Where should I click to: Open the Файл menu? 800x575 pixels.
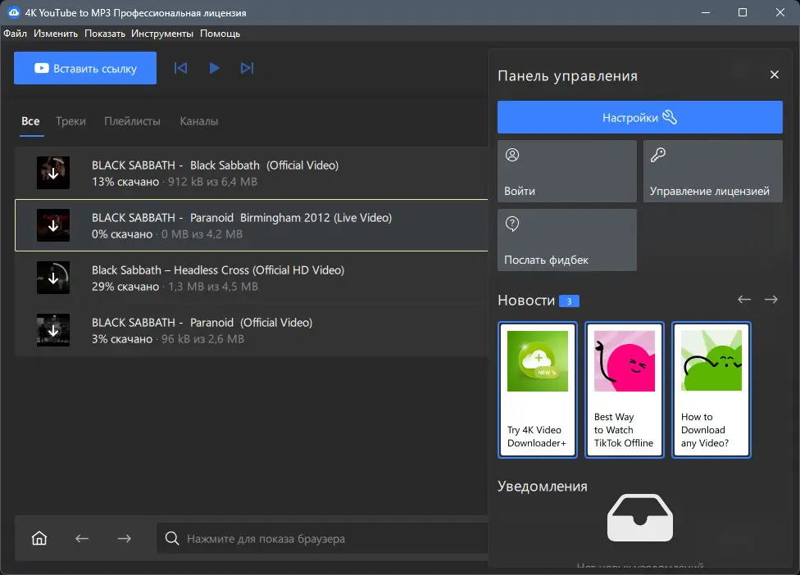click(16, 34)
